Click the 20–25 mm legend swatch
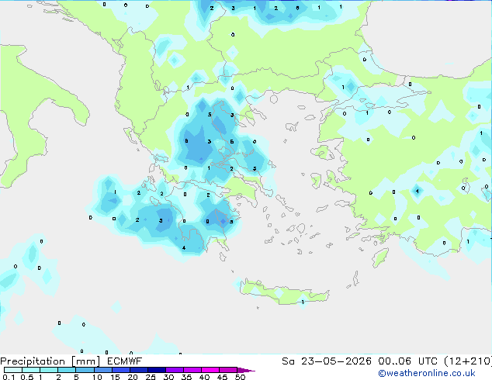 pos(138,370)
